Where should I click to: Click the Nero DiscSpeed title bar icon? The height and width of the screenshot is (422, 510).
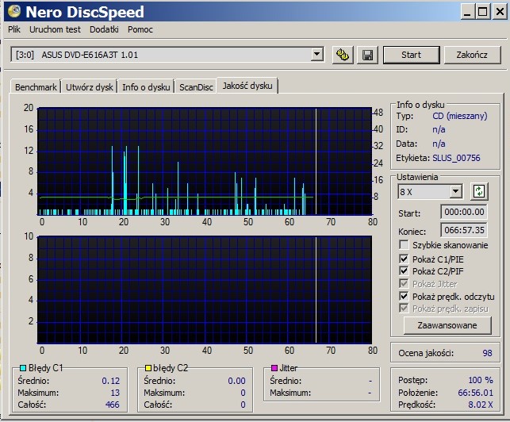[14, 11]
